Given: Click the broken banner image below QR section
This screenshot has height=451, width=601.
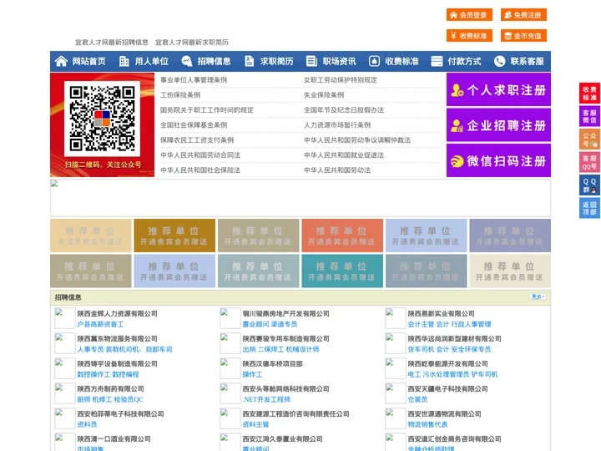Looking at the screenshot, I should 300,198.
